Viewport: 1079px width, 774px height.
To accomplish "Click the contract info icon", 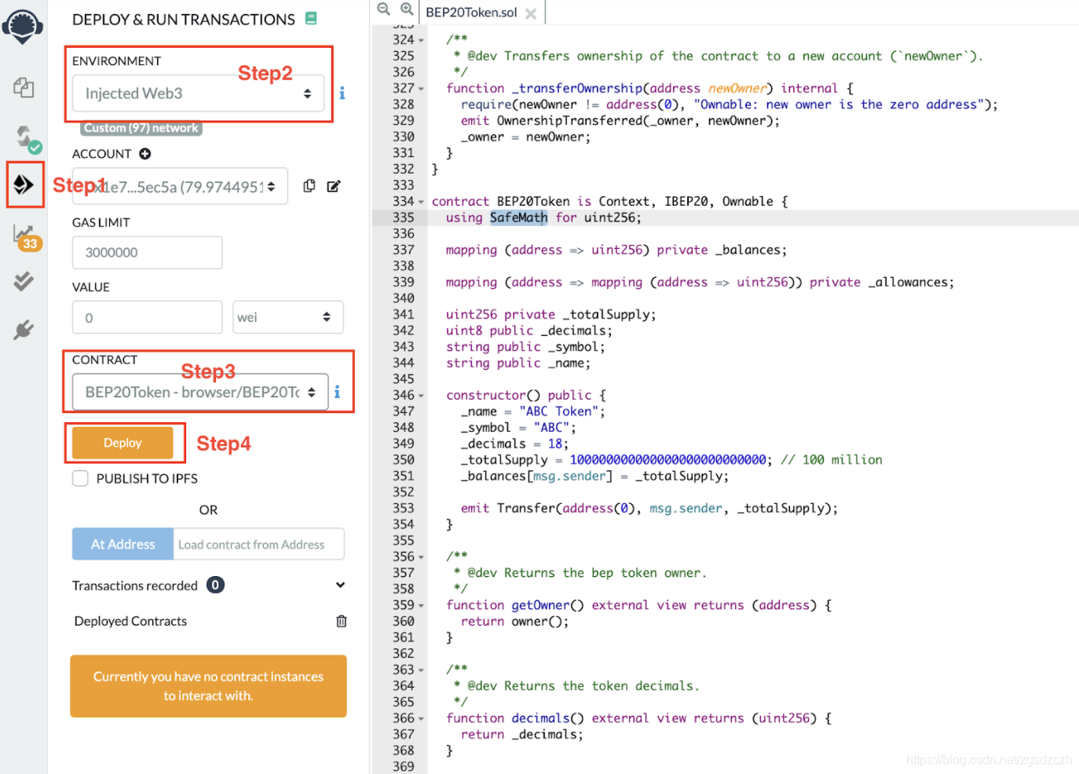I will [x=337, y=391].
